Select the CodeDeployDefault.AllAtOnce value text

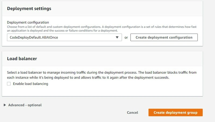tap(34, 37)
